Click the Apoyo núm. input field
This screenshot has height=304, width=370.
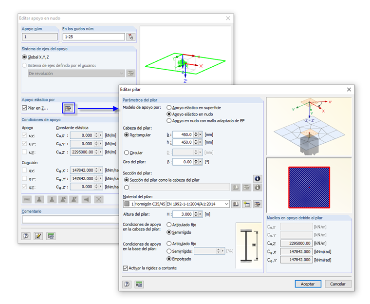(40, 37)
